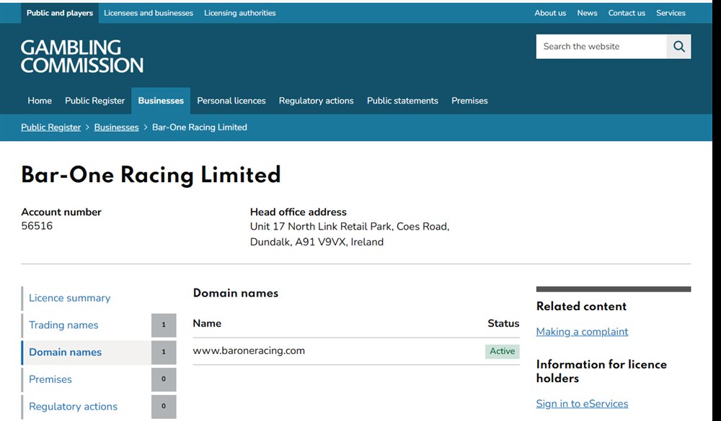The height and width of the screenshot is (421, 721).
Task: Go to About us page
Action: click(x=550, y=13)
